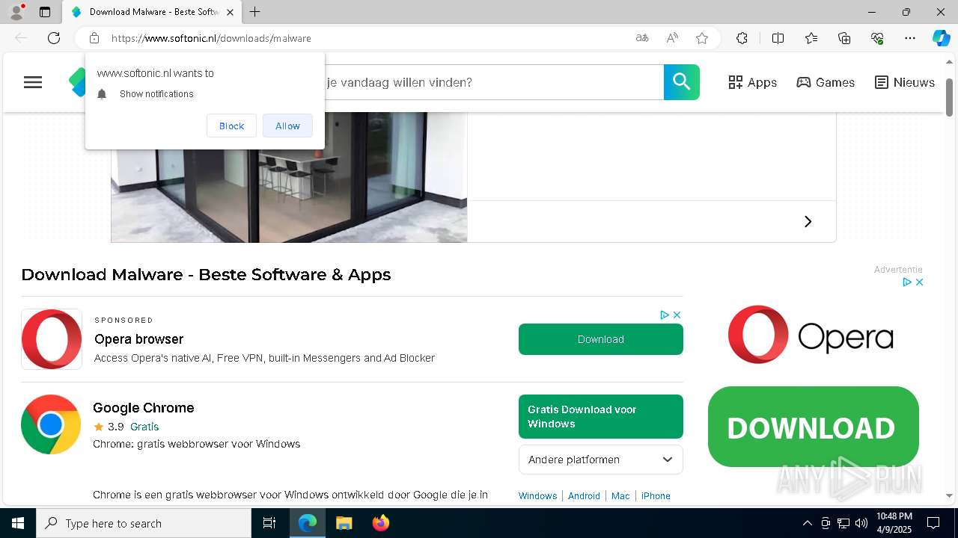
Task: Open Extensions puzzle icon
Action: pyautogui.click(x=742, y=38)
